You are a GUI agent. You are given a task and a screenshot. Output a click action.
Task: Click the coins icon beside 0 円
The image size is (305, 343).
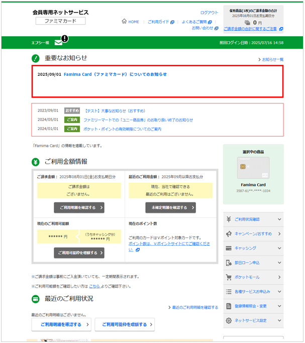pyautogui.click(x=247, y=23)
